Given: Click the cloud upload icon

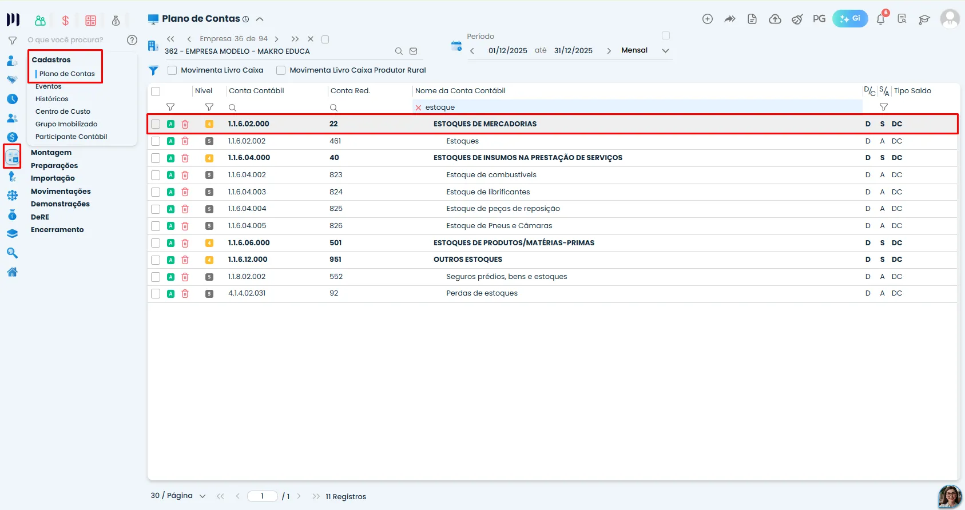Looking at the screenshot, I should pyautogui.click(x=775, y=19).
